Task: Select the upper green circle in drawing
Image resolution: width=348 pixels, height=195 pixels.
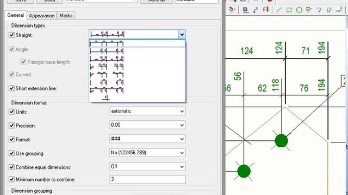Action: pos(281,141)
